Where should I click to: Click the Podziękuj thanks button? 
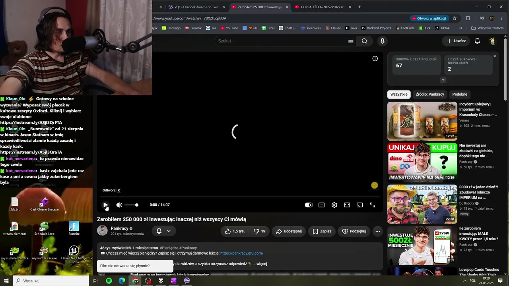click(x=354, y=231)
